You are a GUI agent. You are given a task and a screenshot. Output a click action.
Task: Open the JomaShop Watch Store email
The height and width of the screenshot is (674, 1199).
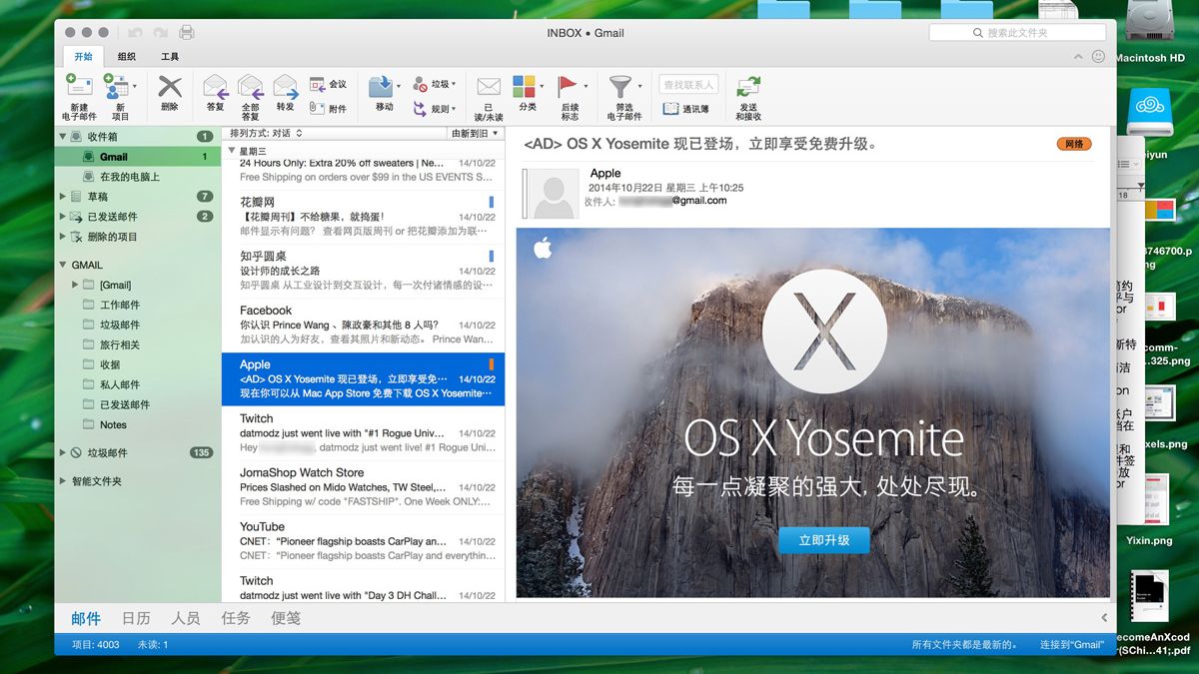[x=363, y=486]
